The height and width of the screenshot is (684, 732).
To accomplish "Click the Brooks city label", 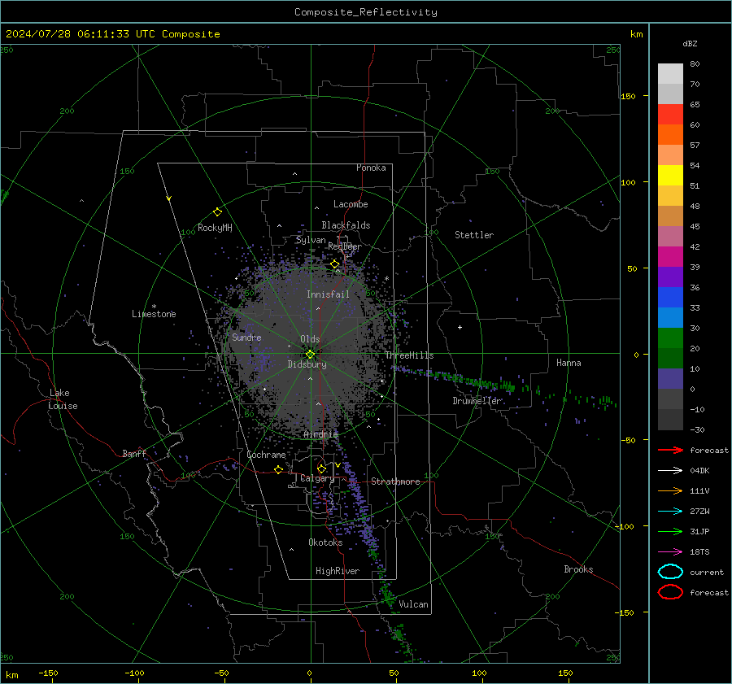I will click(578, 569).
